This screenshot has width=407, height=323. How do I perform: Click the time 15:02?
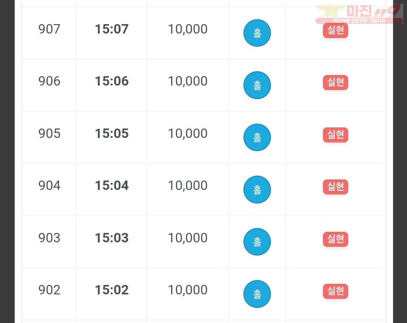(x=112, y=290)
